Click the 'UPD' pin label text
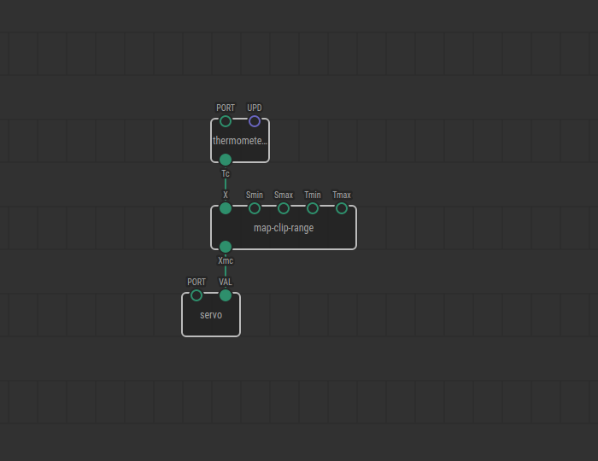Viewport: 598px width, 461px height. click(x=255, y=108)
